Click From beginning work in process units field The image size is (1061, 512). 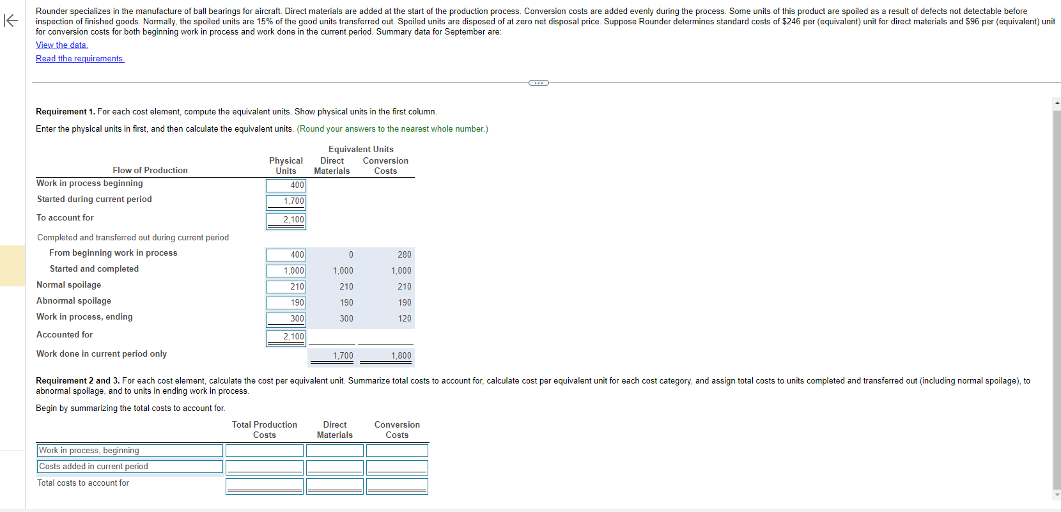pyautogui.click(x=286, y=254)
